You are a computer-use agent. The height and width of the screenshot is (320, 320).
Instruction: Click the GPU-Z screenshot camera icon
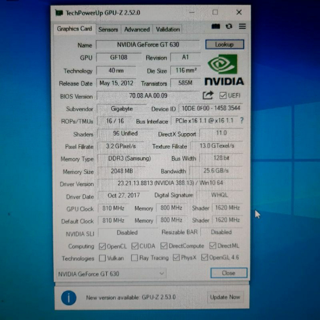click(x=216, y=26)
